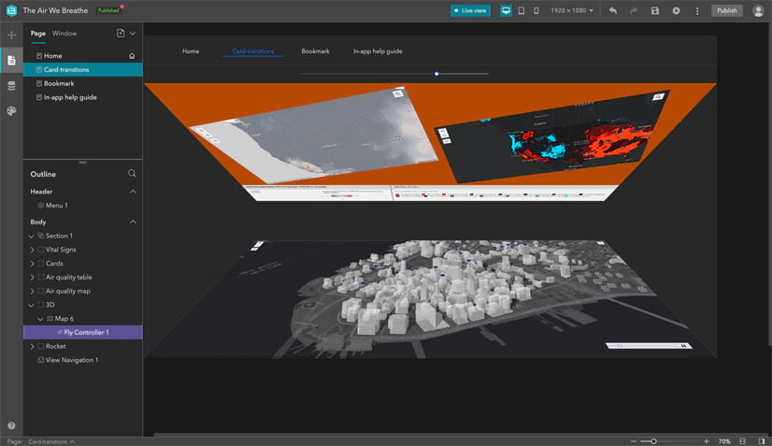Expand the Air quality table node
Screen dimensions: 772x446
(x=32, y=278)
